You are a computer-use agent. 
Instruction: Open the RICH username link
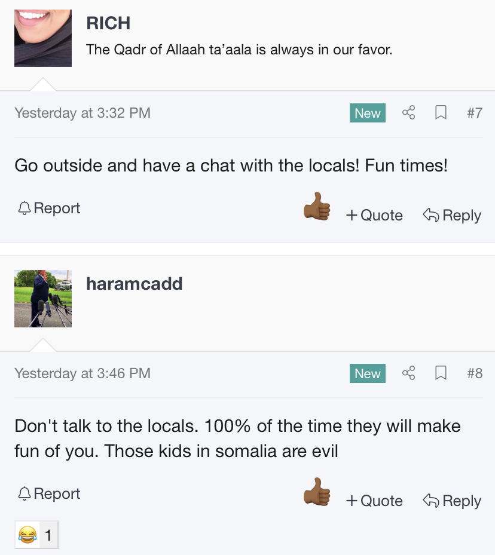click(x=108, y=23)
